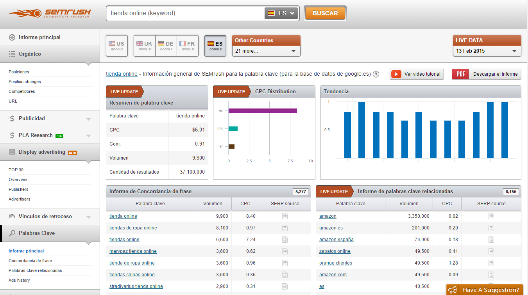Switch database to UK Google
This screenshot has height=295, width=528.
click(x=145, y=46)
